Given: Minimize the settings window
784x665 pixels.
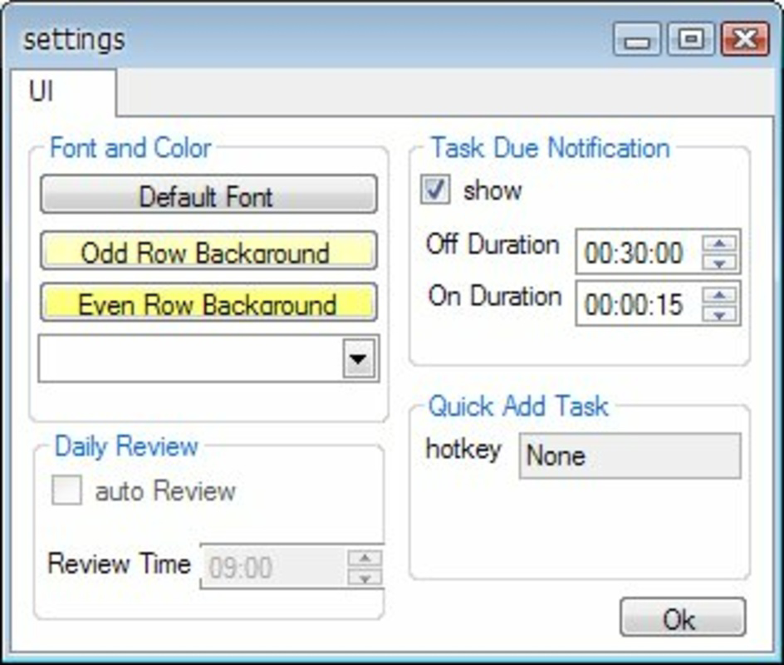Looking at the screenshot, I should point(636,39).
